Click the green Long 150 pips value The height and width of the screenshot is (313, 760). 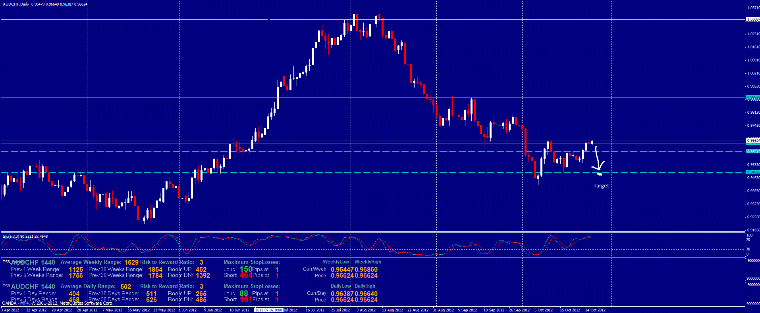(246, 269)
